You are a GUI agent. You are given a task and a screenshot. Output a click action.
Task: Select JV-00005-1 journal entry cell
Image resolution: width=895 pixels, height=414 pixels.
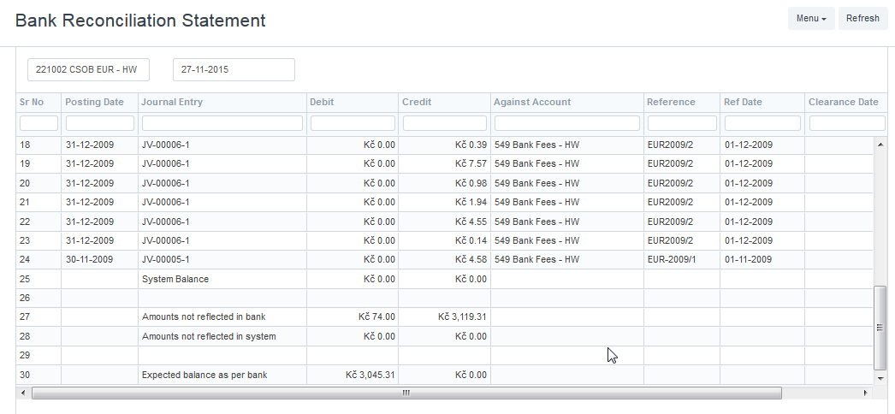pyautogui.click(x=222, y=259)
